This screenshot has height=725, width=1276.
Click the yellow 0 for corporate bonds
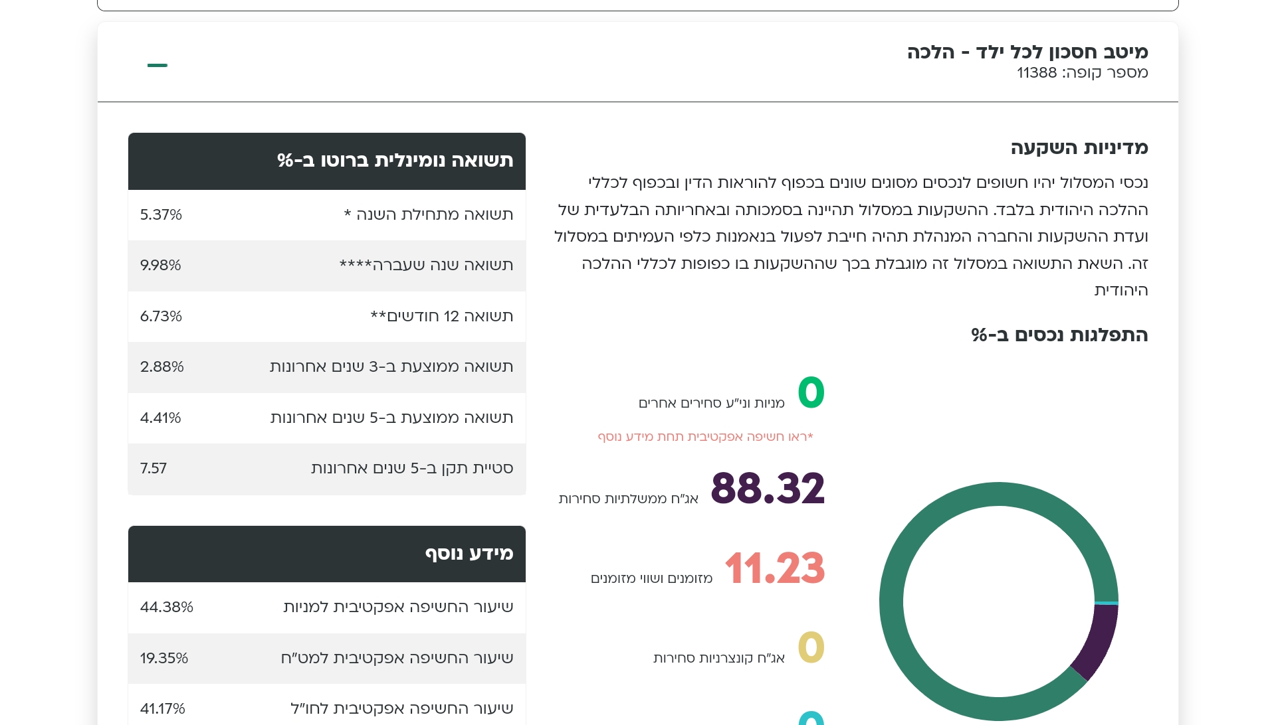click(811, 647)
